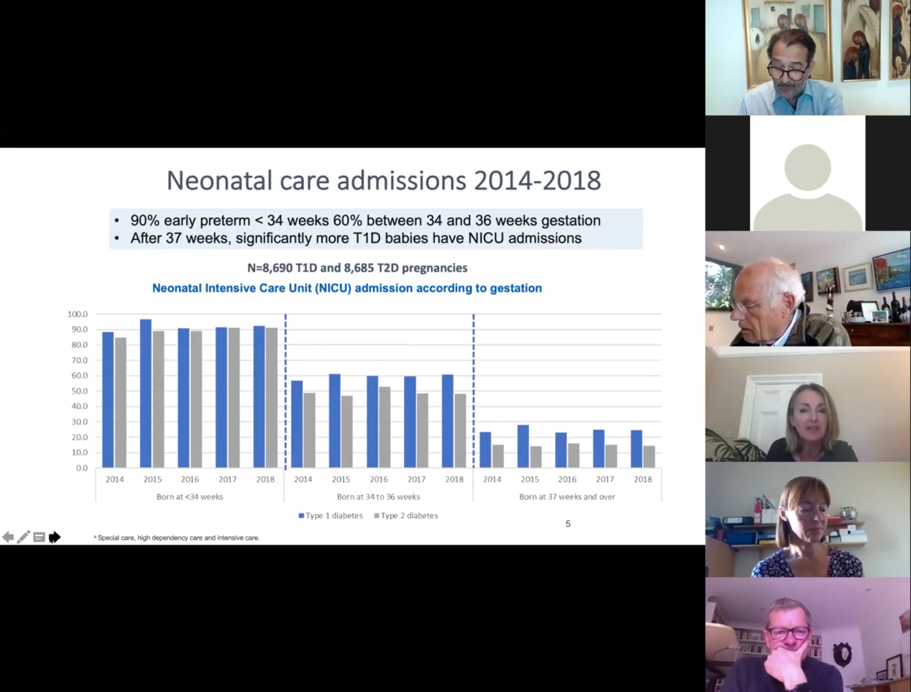911x692 pixels.
Task: Advance to the next slide arrow
Action: pyautogui.click(x=54, y=537)
